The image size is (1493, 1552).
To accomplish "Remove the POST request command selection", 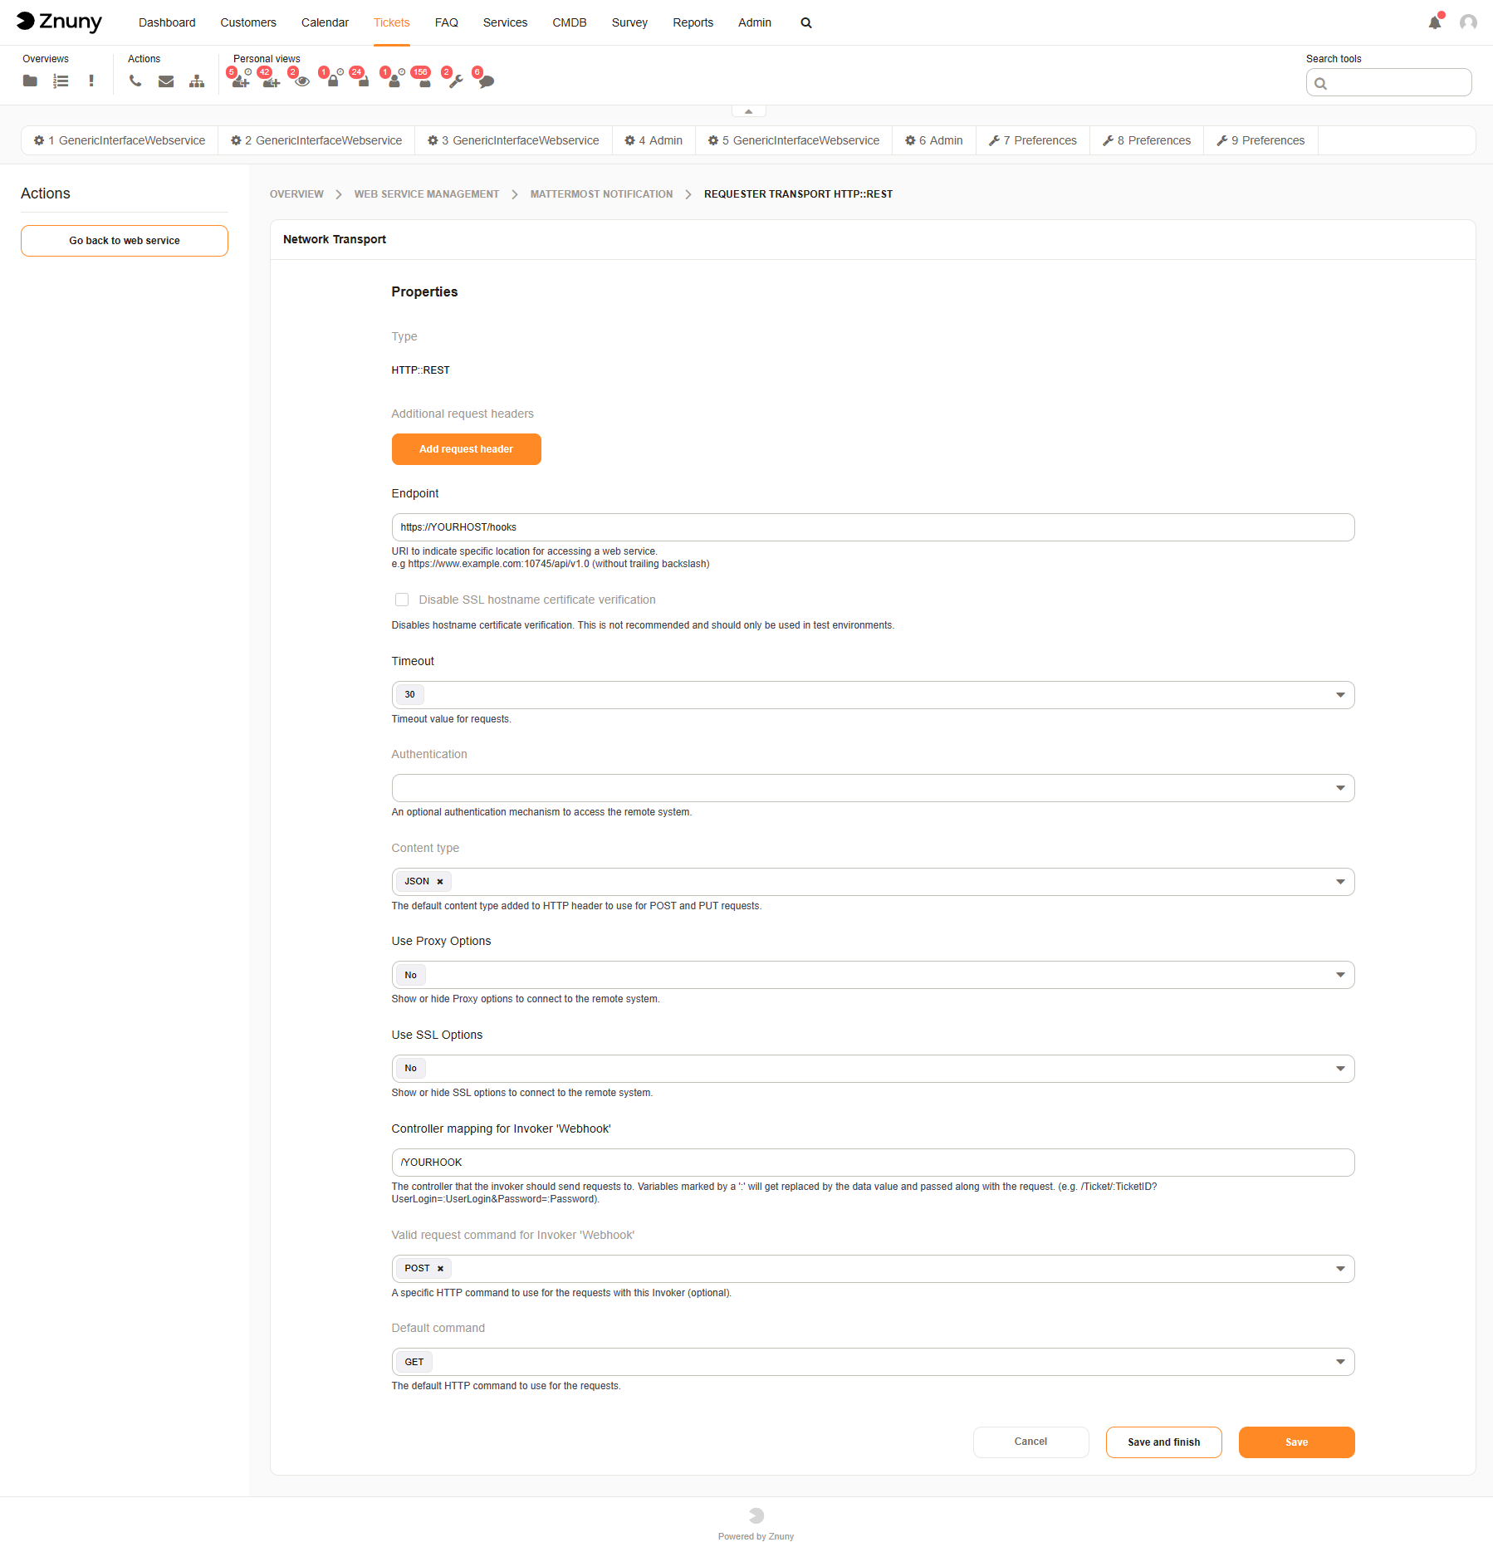I will 440,1269.
